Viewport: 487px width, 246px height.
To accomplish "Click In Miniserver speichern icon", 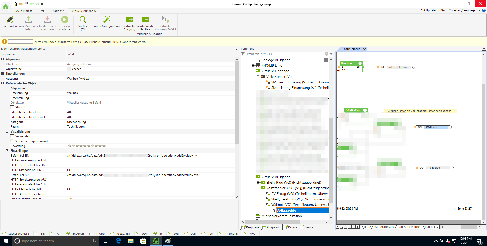I will click(x=47, y=20).
